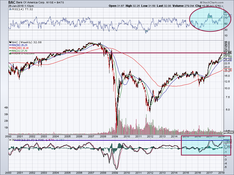Viewport: 234px width, 175px height.
Task: Click the 2005 year label just below the volume bars
Action: click(x=68, y=136)
